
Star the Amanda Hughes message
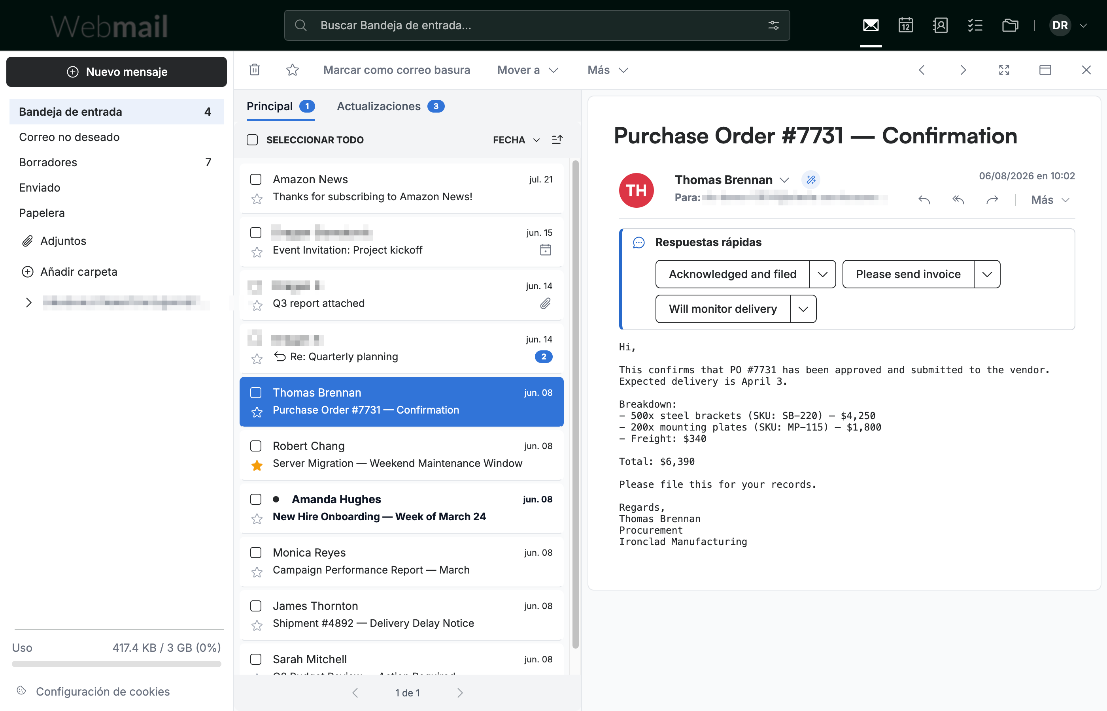[x=257, y=519]
